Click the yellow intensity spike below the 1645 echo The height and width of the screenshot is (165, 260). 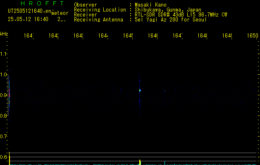click(140, 162)
